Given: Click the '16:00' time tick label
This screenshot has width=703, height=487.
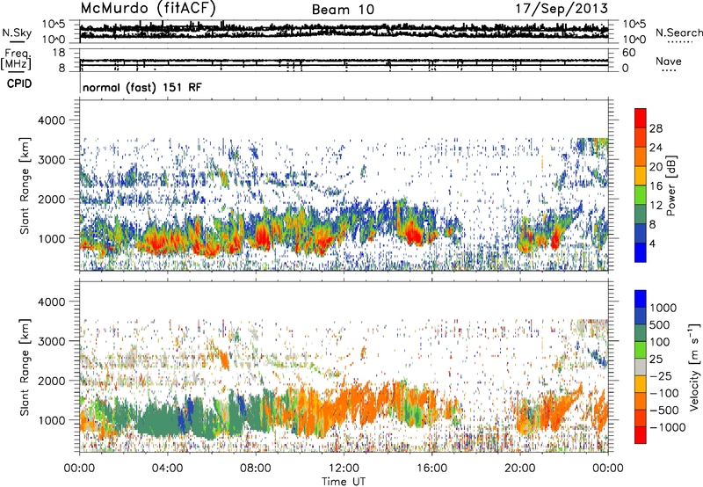Looking at the screenshot, I should [x=431, y=469].
